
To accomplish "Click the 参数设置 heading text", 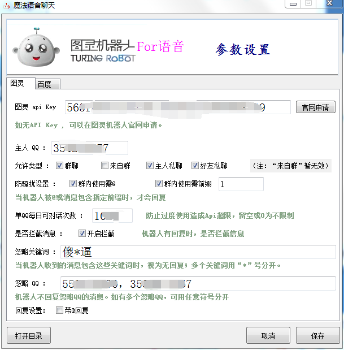I will 243,49.
